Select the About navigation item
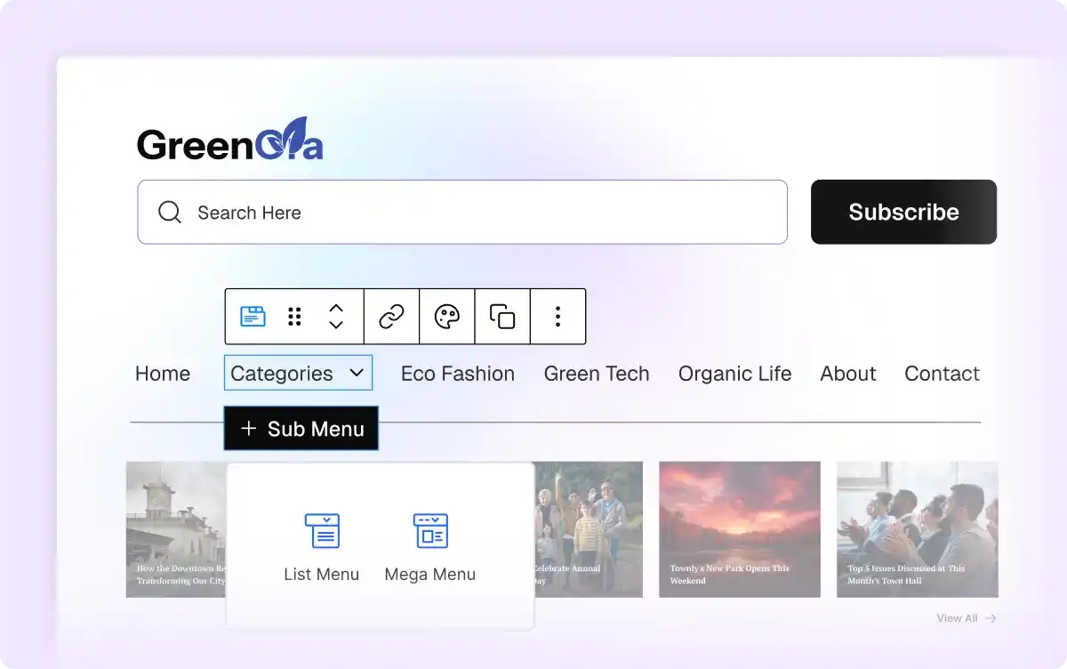The width and height of the screenshot is (1067, 669). (x=847, y=374)
